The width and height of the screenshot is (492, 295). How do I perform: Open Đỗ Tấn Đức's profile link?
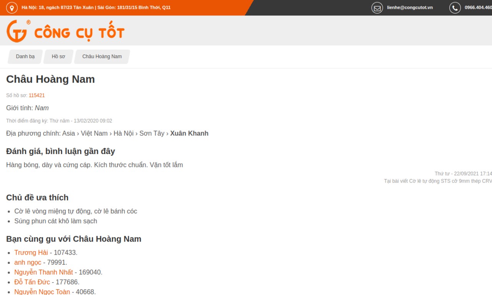click(x=32, y=282)
